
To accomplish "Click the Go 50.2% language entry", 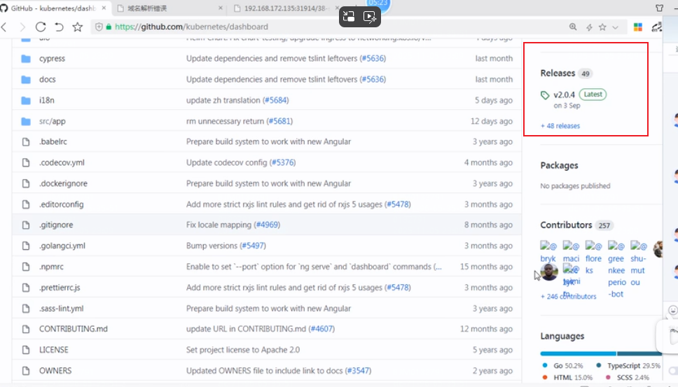I will tap(562, 365).
